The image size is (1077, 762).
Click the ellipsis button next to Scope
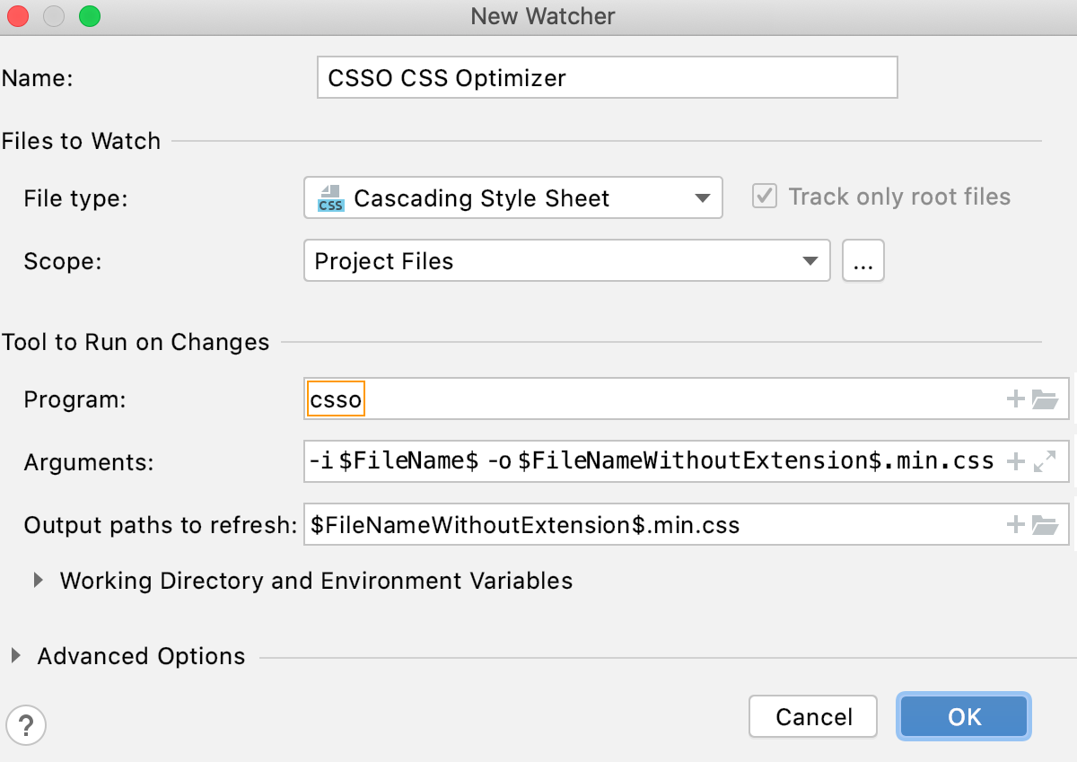point(863,260)
